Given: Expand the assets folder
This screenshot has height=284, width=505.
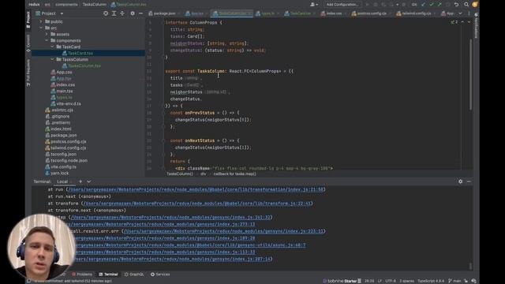Looking at the screenshot, I should [x=47, y=34].
